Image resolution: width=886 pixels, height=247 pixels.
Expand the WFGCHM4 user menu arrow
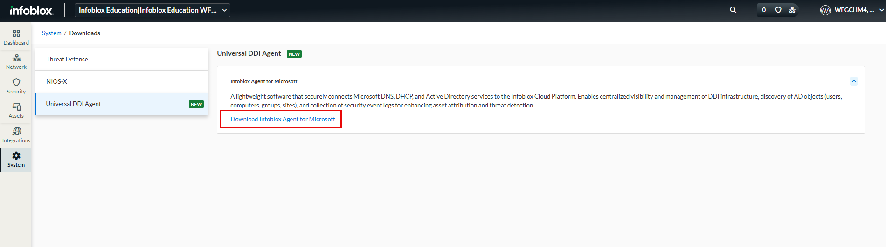[881, 10]
